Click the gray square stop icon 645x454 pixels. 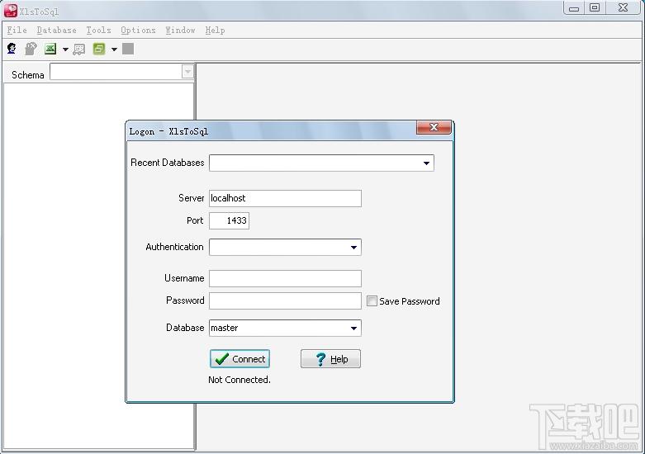point(128,49)
